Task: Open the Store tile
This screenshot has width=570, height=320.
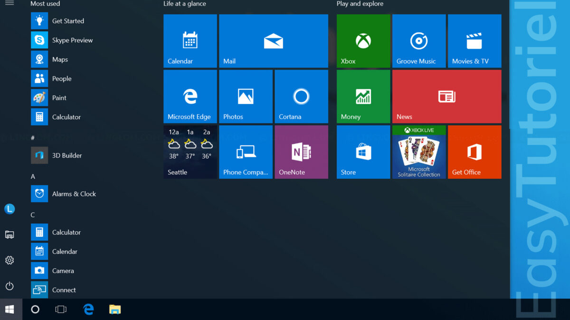Action: point(363,152)
